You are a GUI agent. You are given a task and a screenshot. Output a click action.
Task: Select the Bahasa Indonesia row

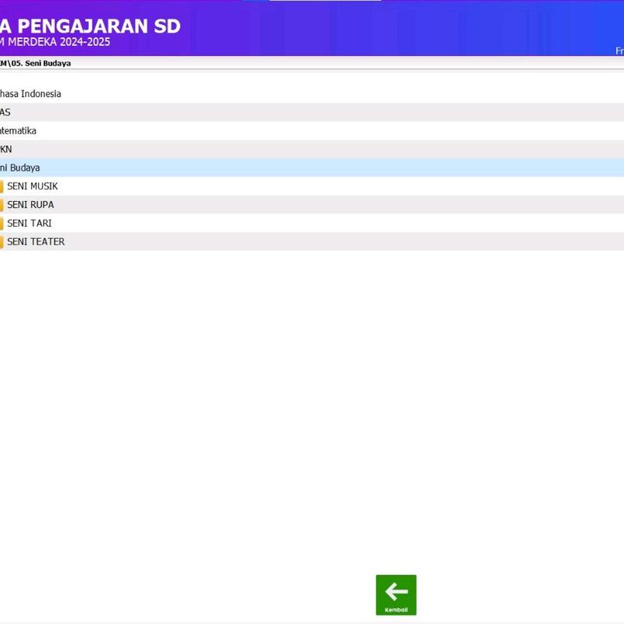[x=312, y=94]
